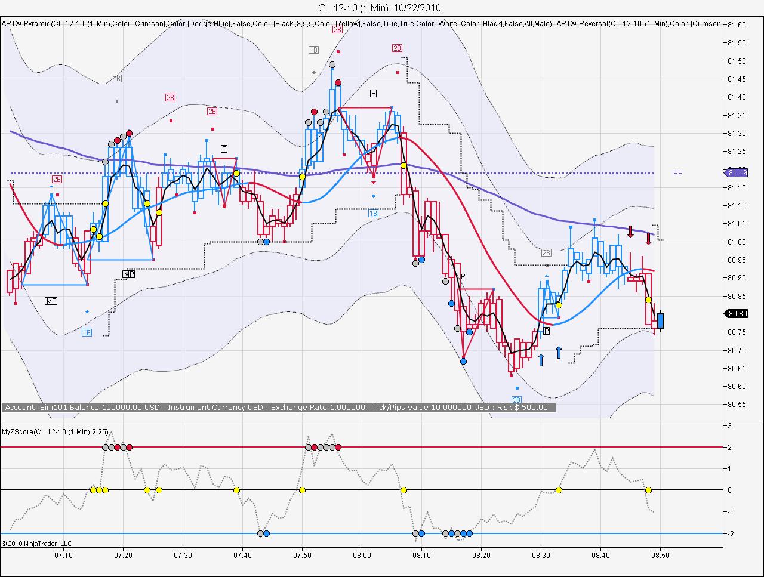Select the red down arrow near 08:45
Screen dimensions: 764x577
pyautogui.click(x=630, y=232)
